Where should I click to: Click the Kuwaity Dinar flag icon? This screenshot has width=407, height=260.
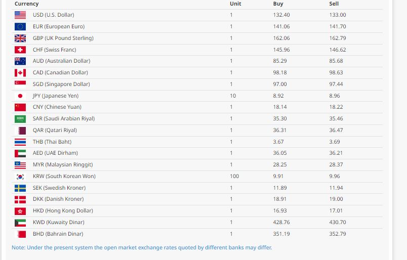point(20,222)
